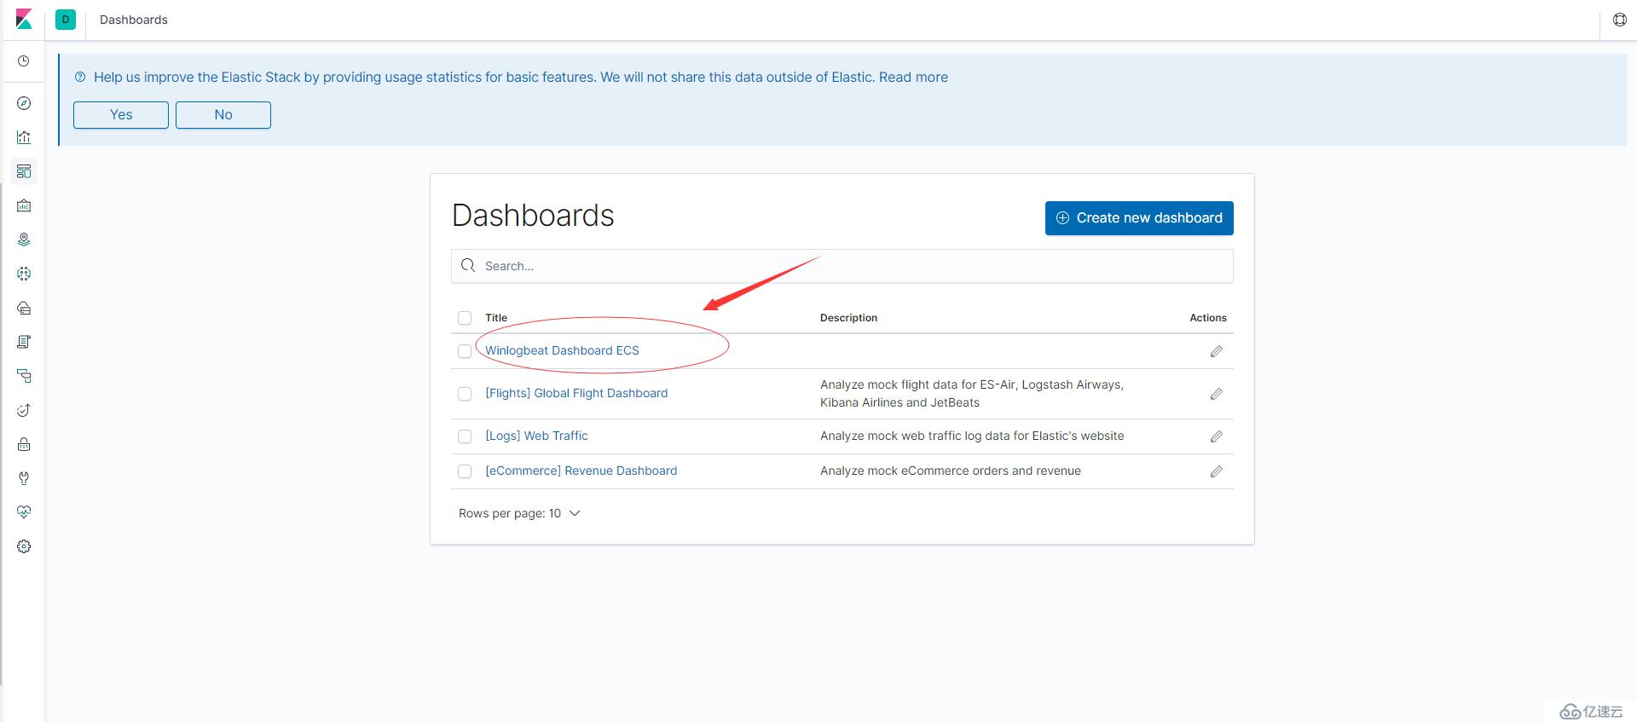Edit the eCommerce Revenue Dashboard row
1637x722 pixels.
pos(1217,471)
